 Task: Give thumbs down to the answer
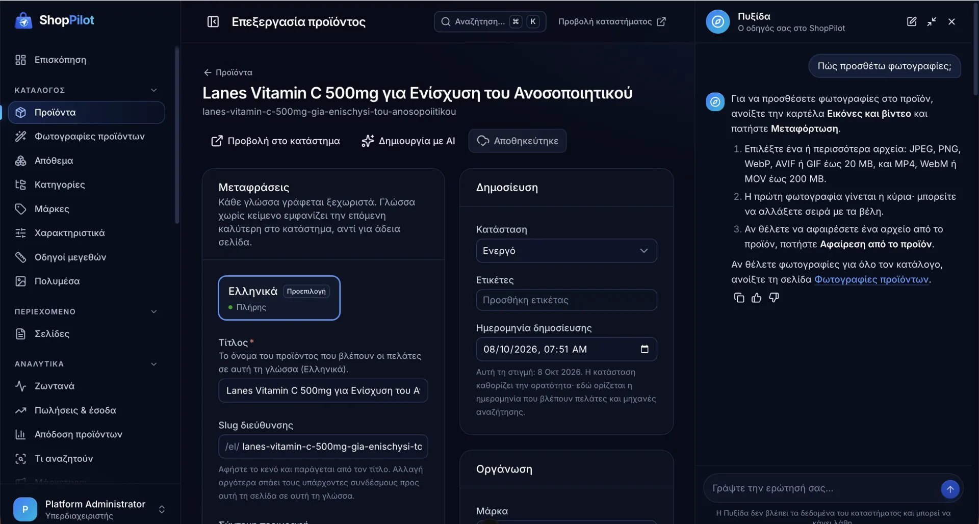click(x=774, y=298)
